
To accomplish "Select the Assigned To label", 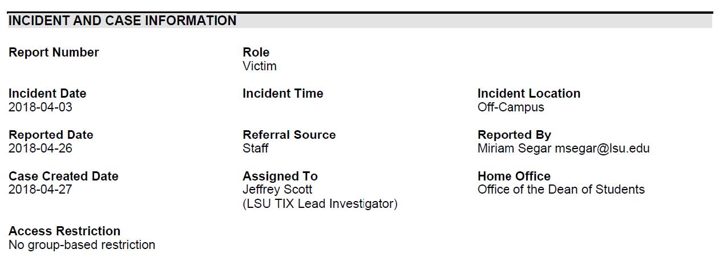I will [280, 176].
